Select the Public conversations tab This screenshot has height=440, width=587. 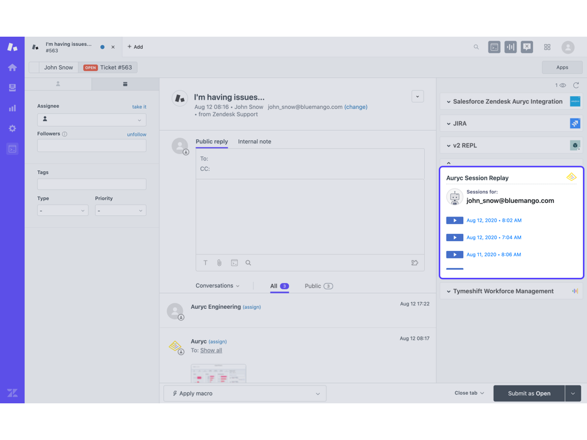click(319, 286)
